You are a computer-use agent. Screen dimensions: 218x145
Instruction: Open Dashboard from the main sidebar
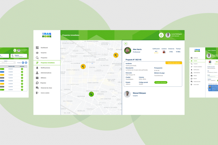[x=44, y=48]
